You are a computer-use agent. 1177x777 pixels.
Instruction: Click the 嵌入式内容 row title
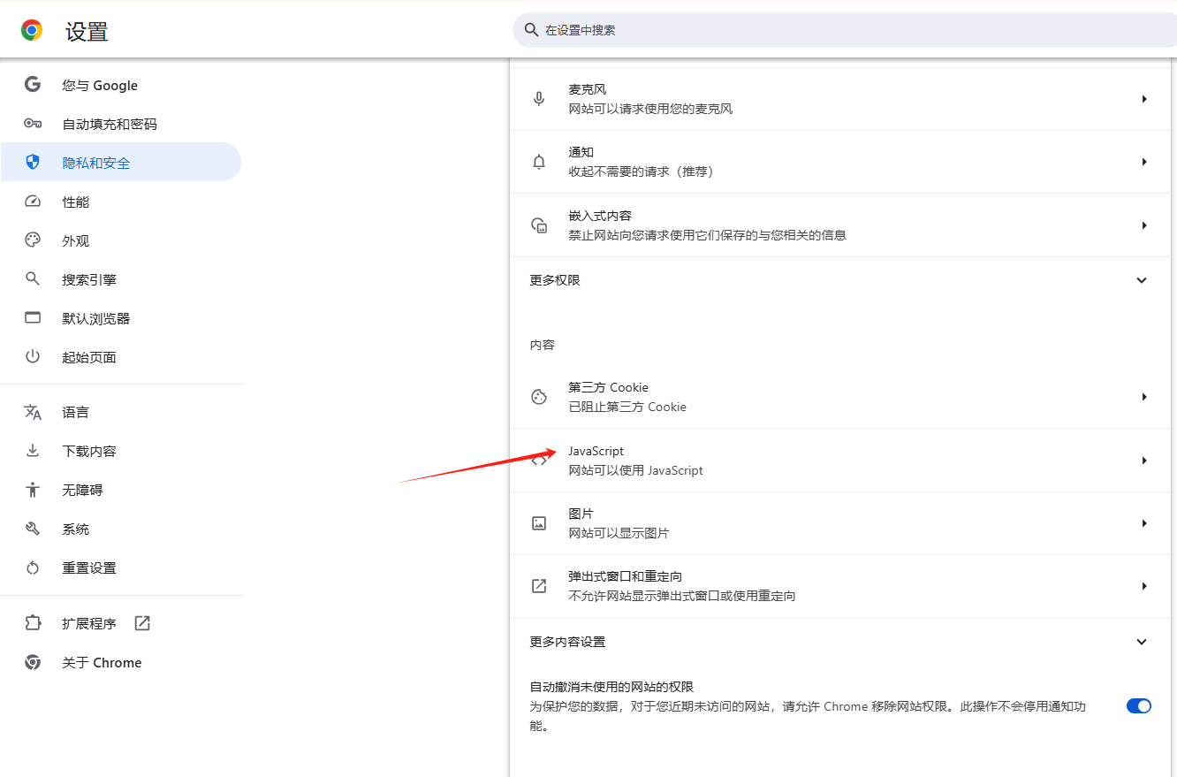point(600,216)
